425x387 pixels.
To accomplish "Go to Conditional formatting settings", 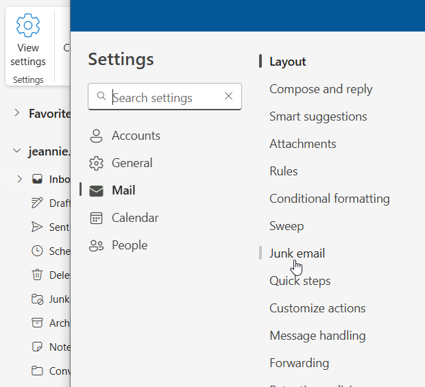I will point(329,199).
